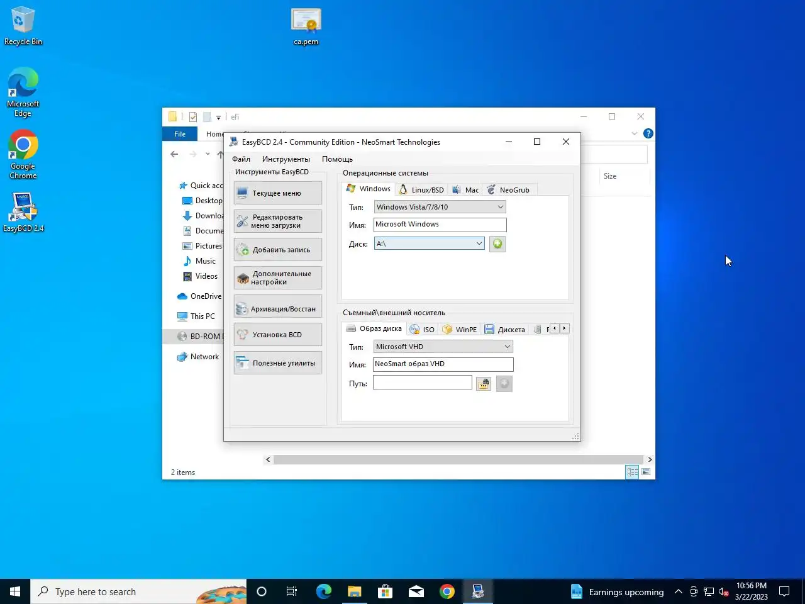Switch to the Mac tab
The image size is (805, 604).
(x=465, y=190)
